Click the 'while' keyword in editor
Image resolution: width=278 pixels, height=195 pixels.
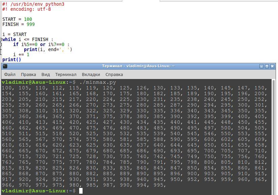pyautogui.click(x=9, y=39)
